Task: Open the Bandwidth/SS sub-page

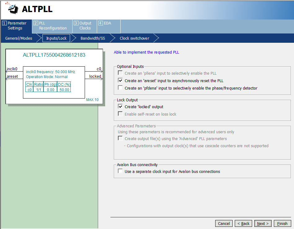Action: (x=93, y=38)
